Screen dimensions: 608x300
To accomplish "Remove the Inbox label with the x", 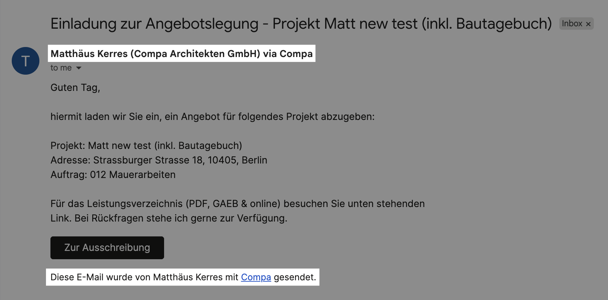I will coord(588,24).
